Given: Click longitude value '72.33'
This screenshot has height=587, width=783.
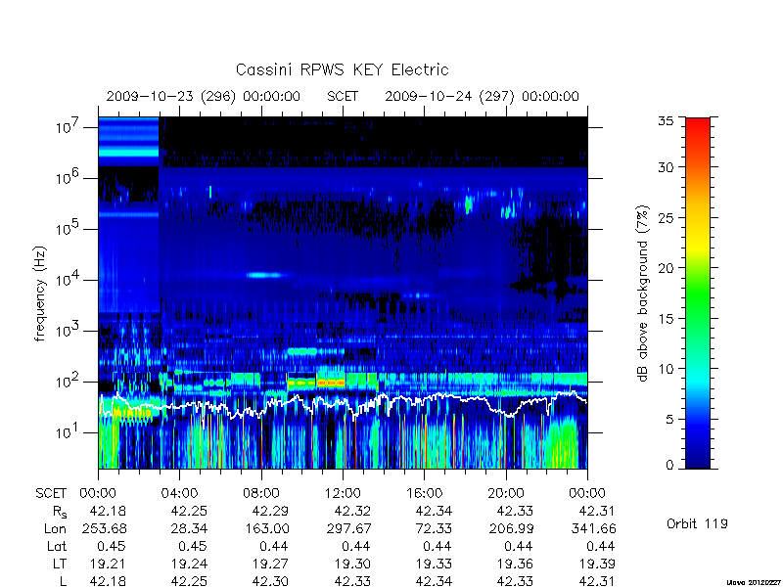Looking at the screenshot, I should pyautogui.click(x=434, y=528).
